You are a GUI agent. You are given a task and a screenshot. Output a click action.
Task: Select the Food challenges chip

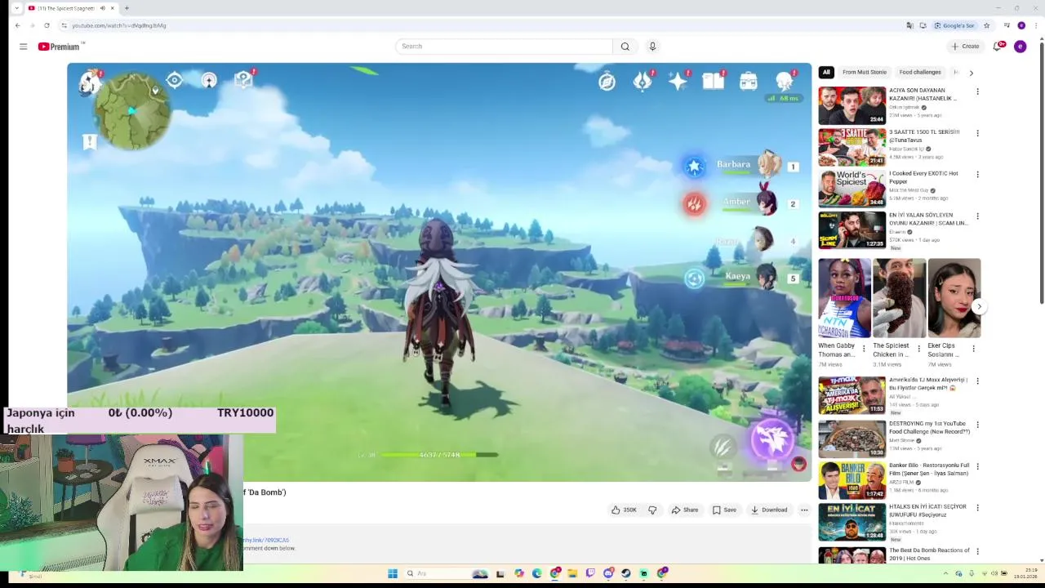pyautogui.click(x=920, y=72)
